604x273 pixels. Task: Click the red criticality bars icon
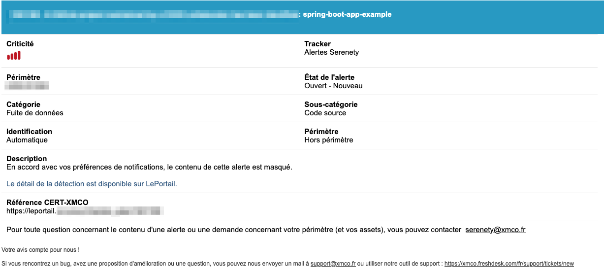point(14,55)
